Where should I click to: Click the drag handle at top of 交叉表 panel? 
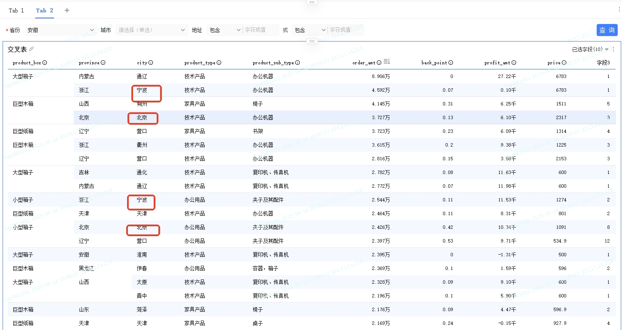tap(312, 41)
